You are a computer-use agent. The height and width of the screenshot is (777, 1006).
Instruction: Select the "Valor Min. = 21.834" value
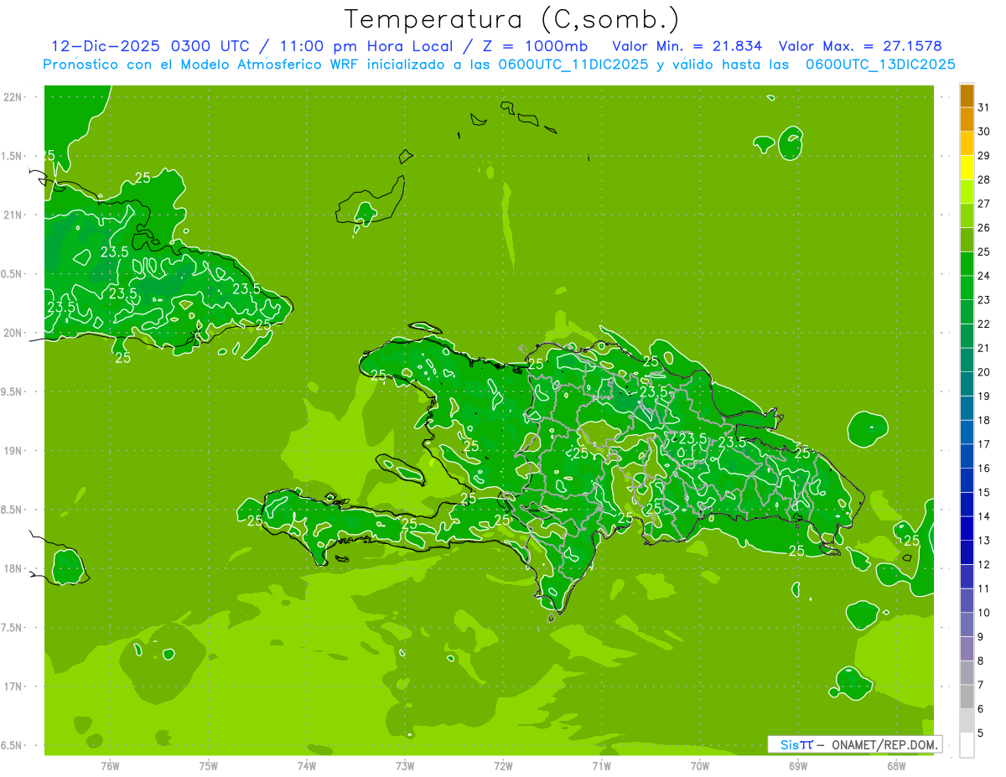[x=687, y=46]
